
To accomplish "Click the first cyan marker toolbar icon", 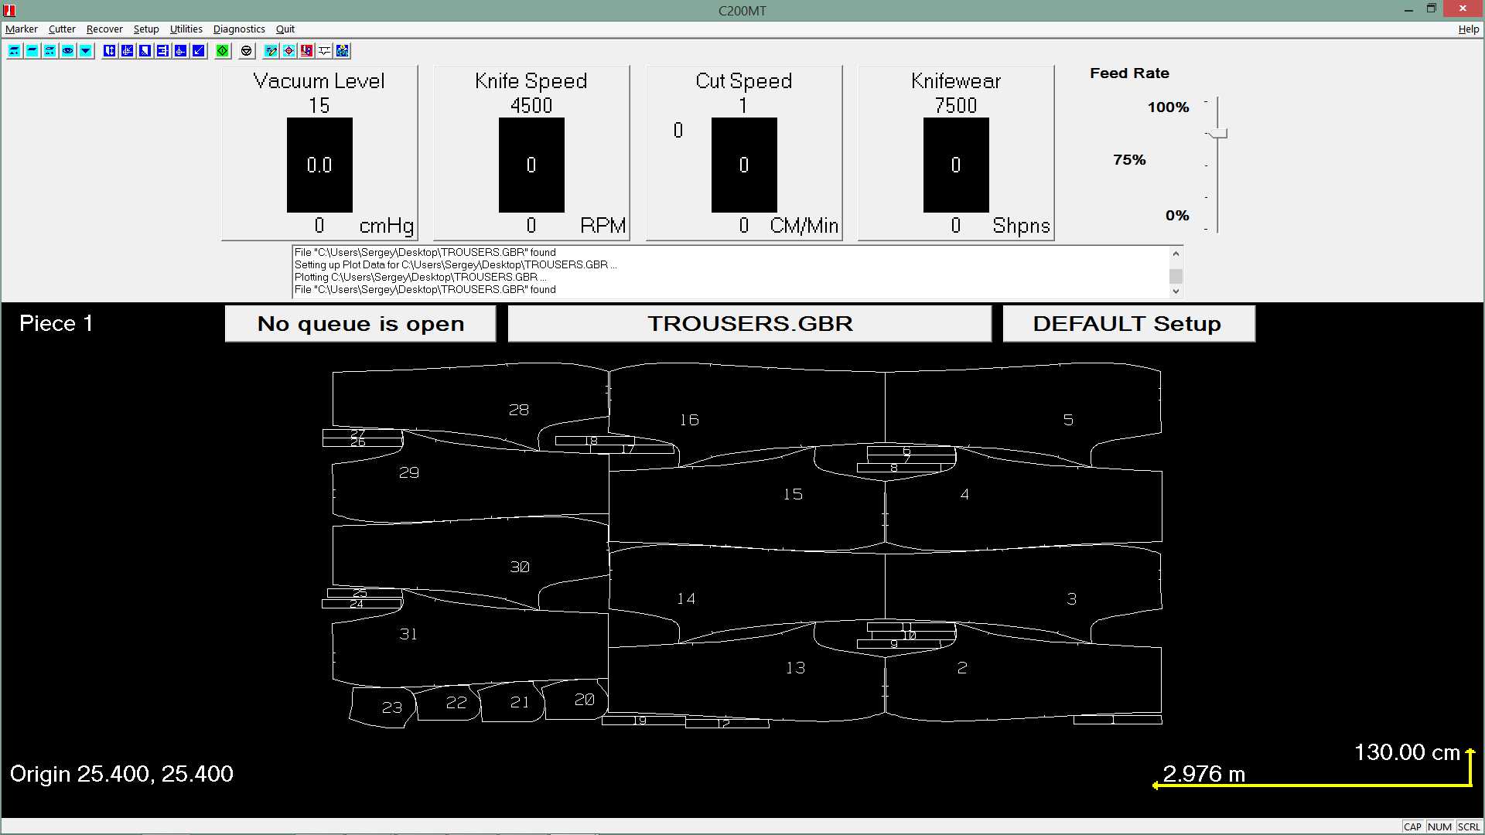I will 14,50.
